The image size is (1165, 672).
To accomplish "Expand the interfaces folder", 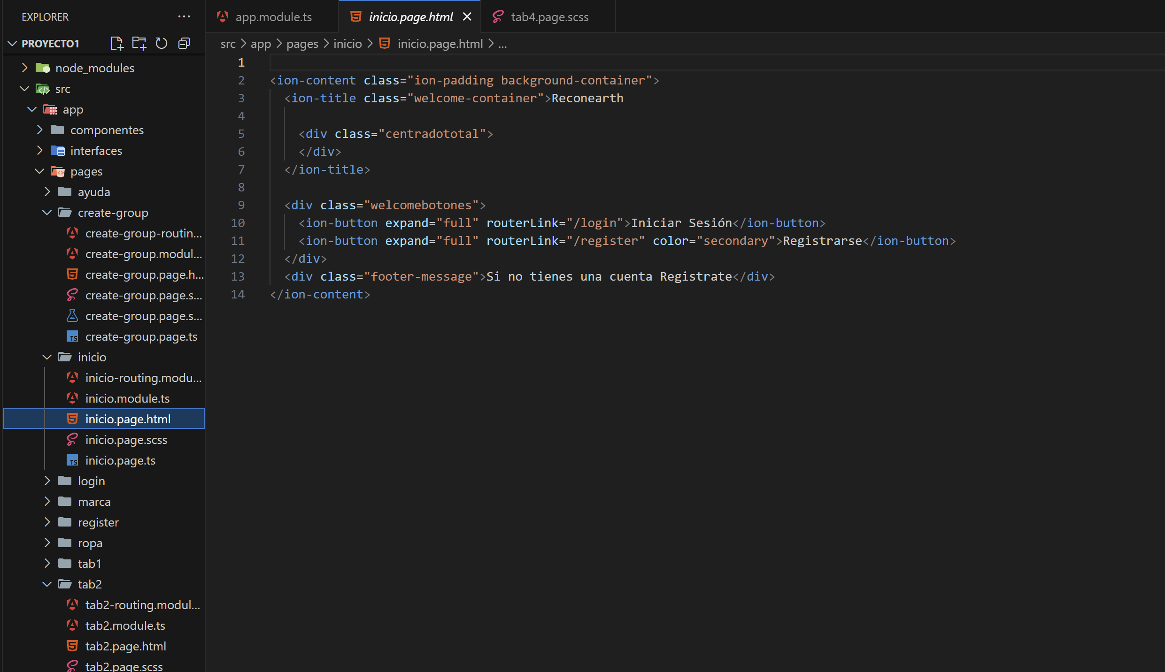I will 40,151.
